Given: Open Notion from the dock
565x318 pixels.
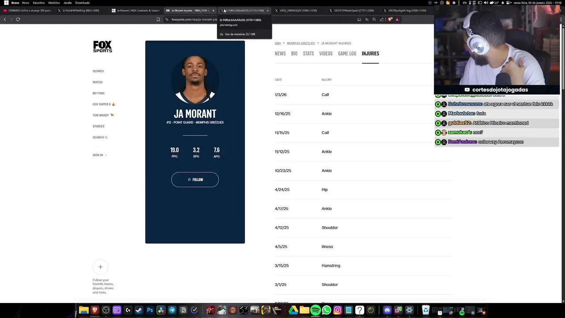Looking at the screenshot, I should coord(183,310).
